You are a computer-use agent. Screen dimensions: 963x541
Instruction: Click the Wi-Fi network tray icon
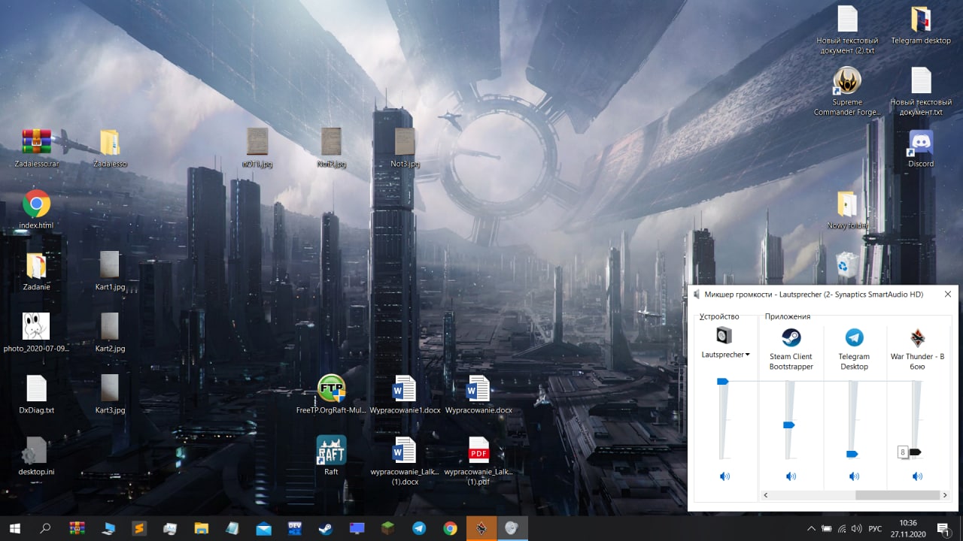[842, 529]
